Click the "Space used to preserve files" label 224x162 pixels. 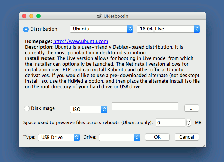[88, 123]
